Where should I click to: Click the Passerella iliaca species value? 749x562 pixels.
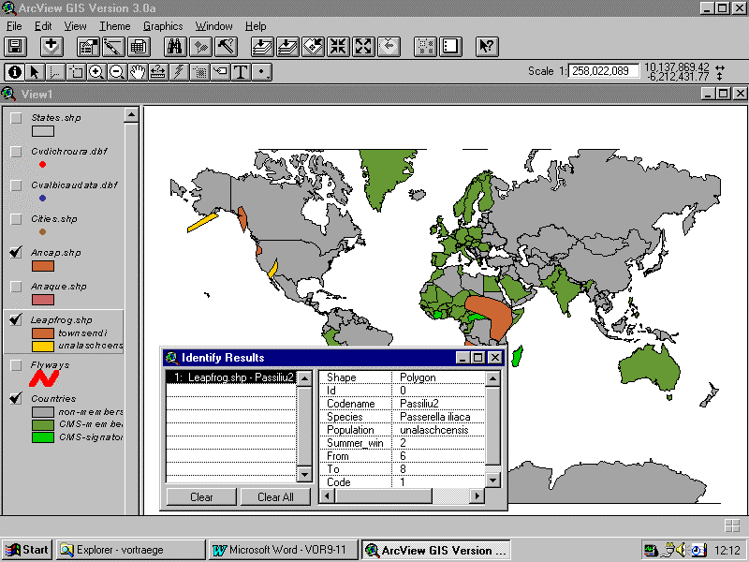click(434, 417)
